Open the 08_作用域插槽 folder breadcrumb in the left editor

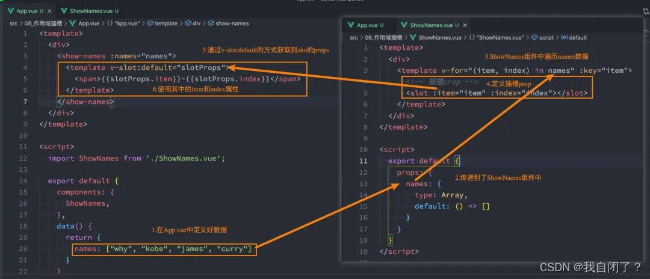[42, 23]
